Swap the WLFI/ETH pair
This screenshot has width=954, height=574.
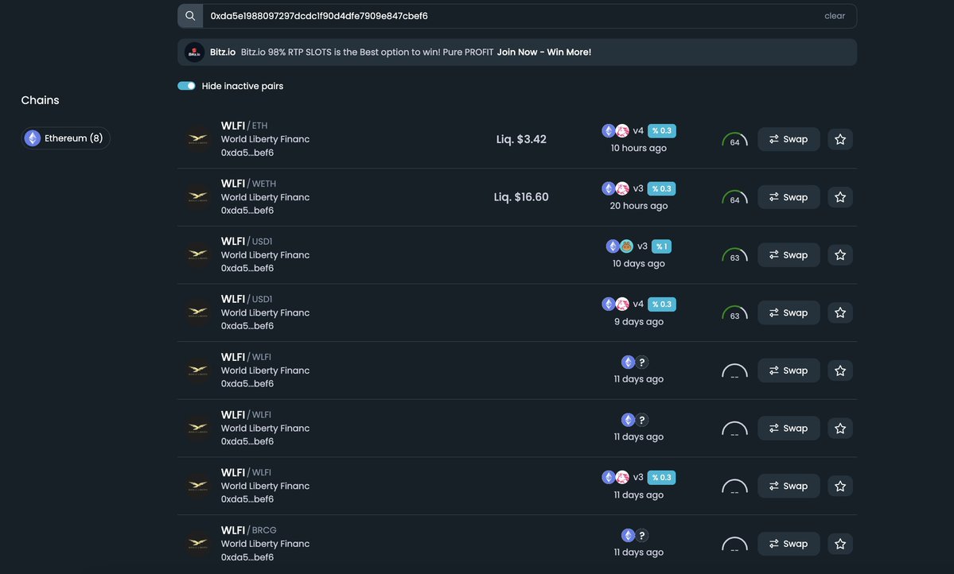tap(789, 139)
